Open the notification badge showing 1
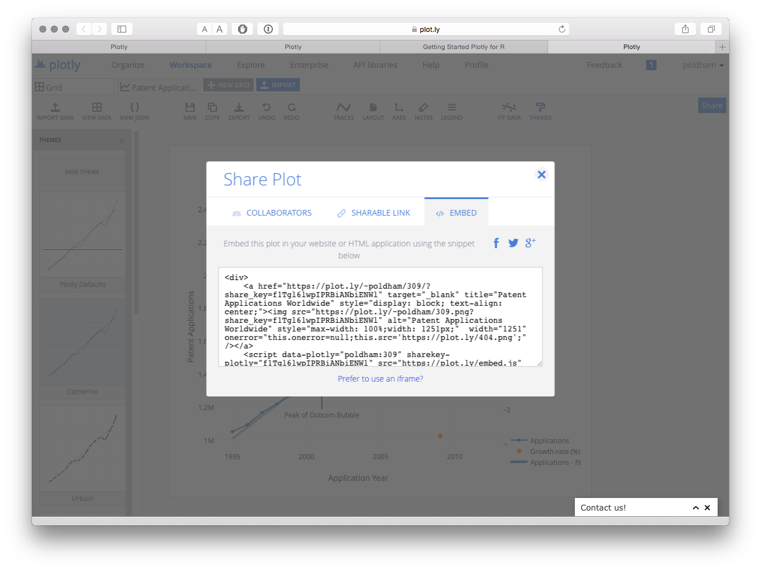The width and height of the screenshot is (761, 571). (651, 65)
